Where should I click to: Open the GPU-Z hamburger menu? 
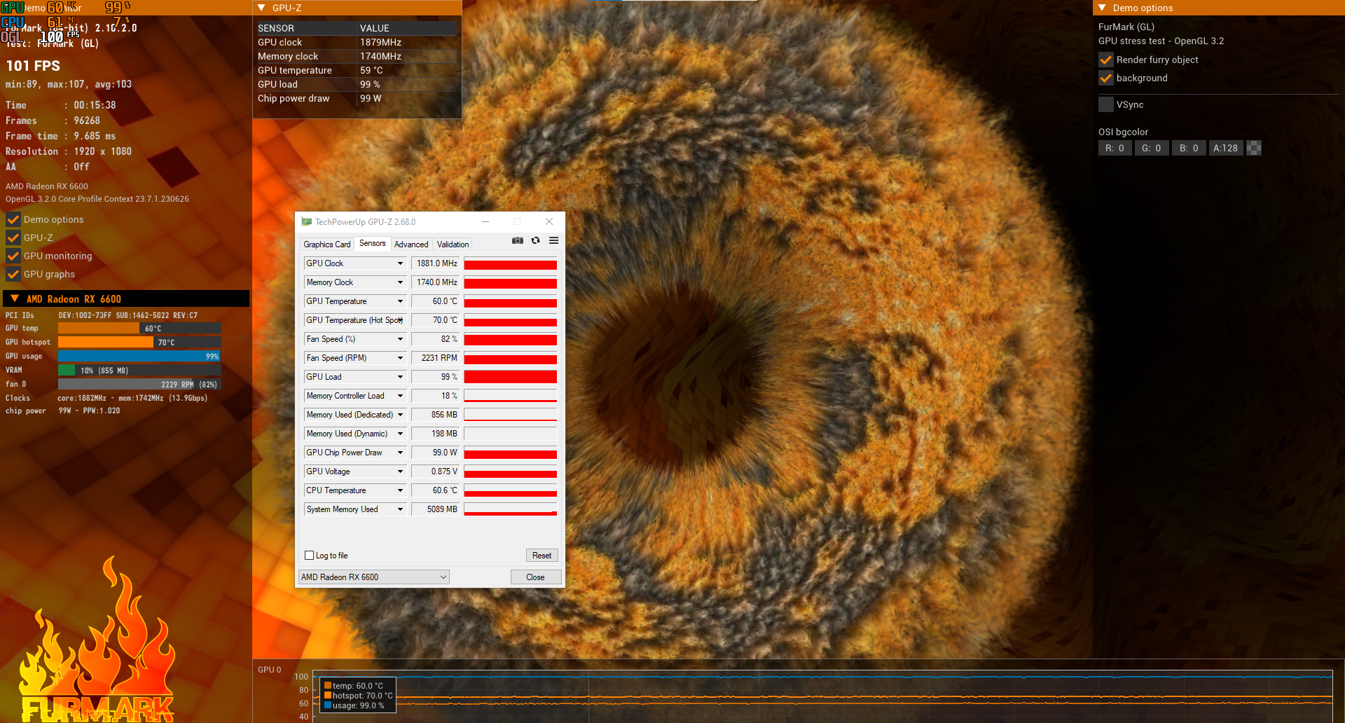click(x=554, y=240)
